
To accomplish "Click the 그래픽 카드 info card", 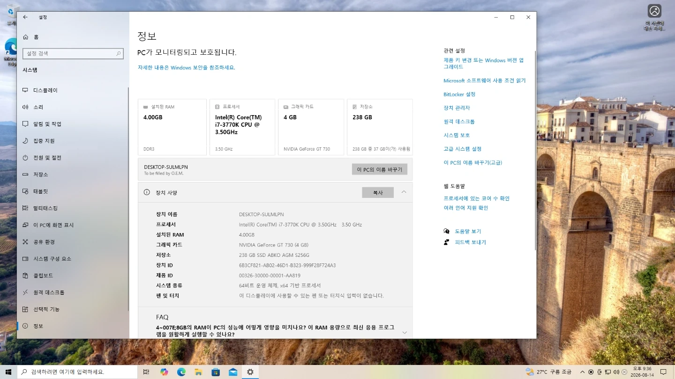I will point(311,127).
